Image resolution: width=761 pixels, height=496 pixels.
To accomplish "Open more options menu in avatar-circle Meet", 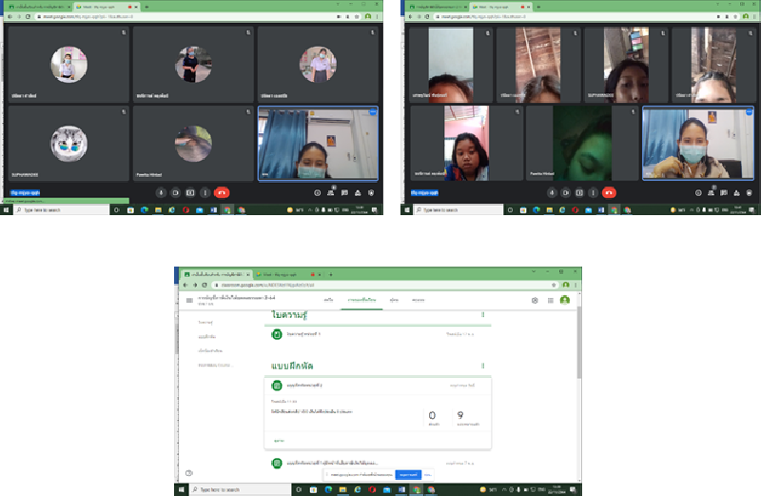I will tap(205, 191).
